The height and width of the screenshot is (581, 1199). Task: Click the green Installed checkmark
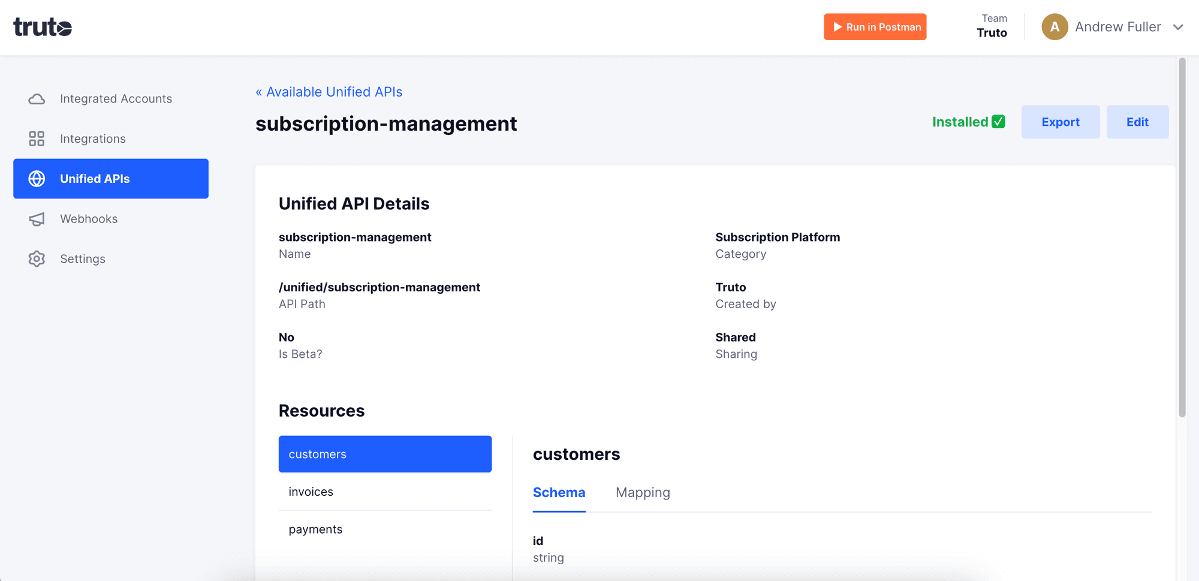point(998,121)
